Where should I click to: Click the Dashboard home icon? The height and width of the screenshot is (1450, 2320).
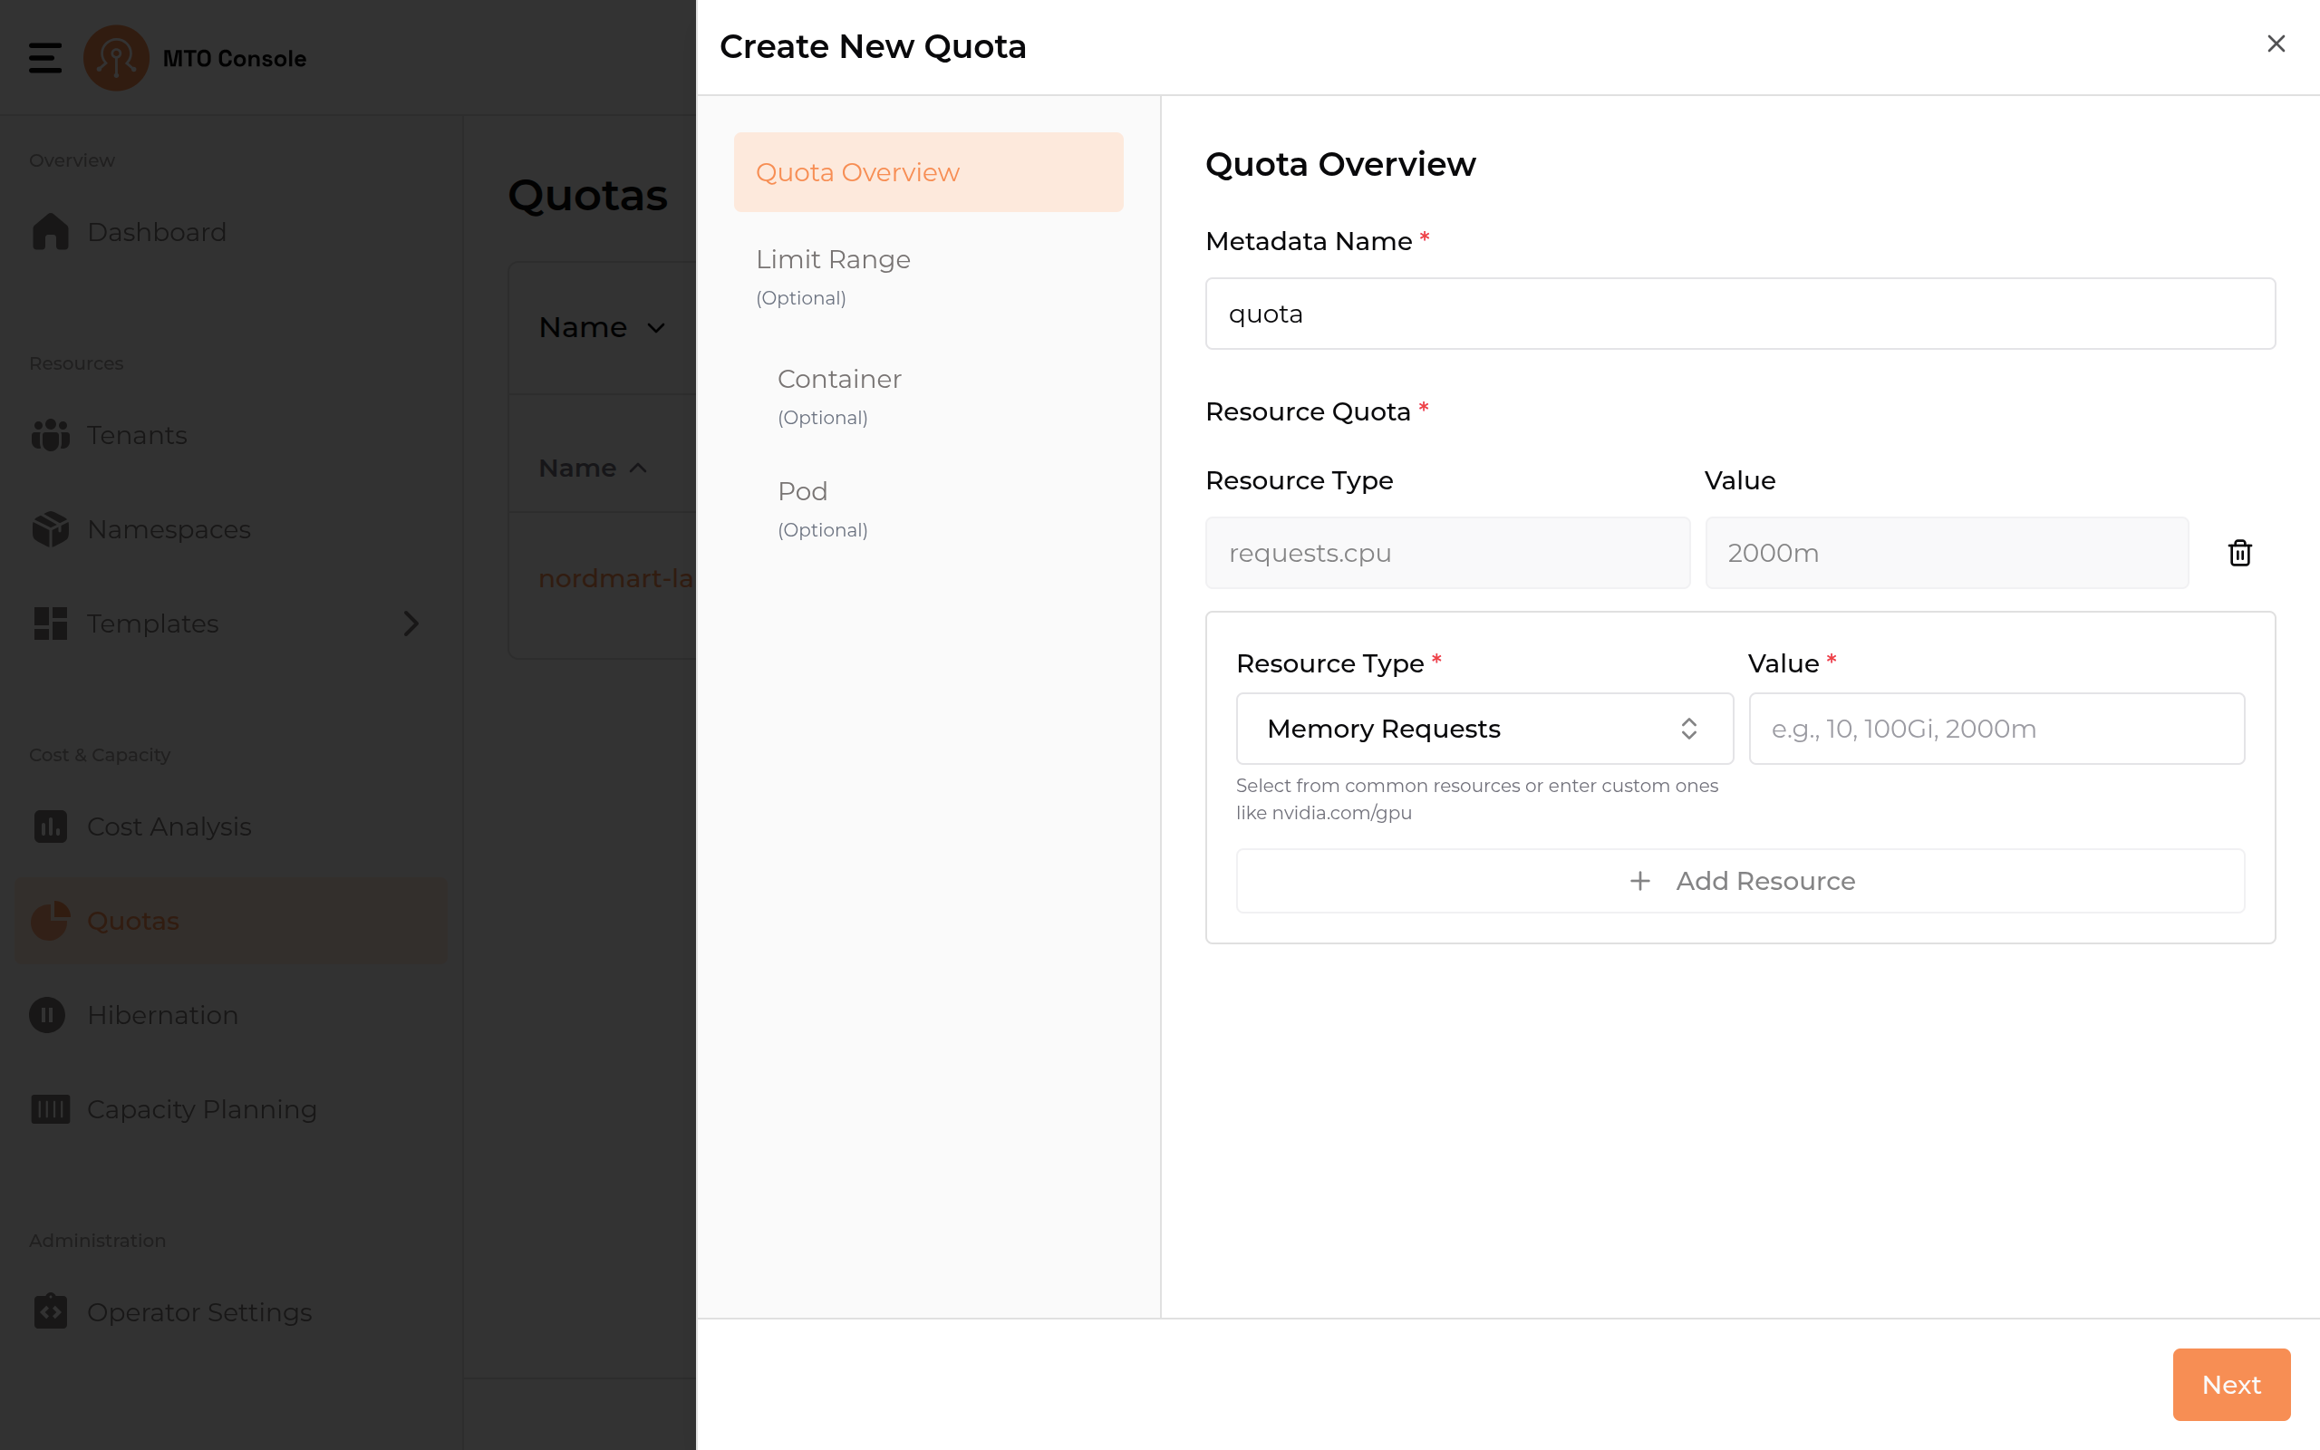pos(50,232)
